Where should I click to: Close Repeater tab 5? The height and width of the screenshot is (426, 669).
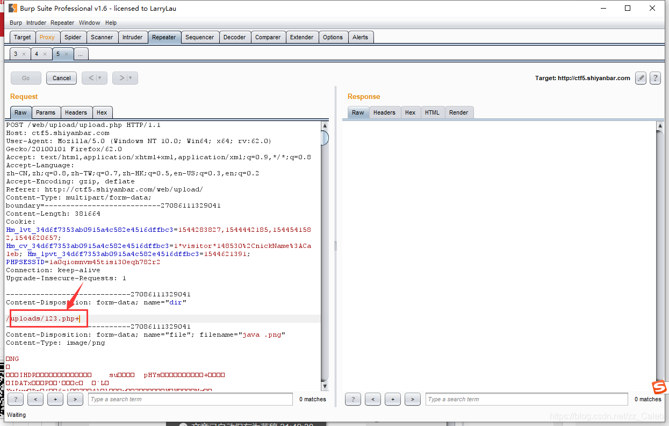(66, 54)
